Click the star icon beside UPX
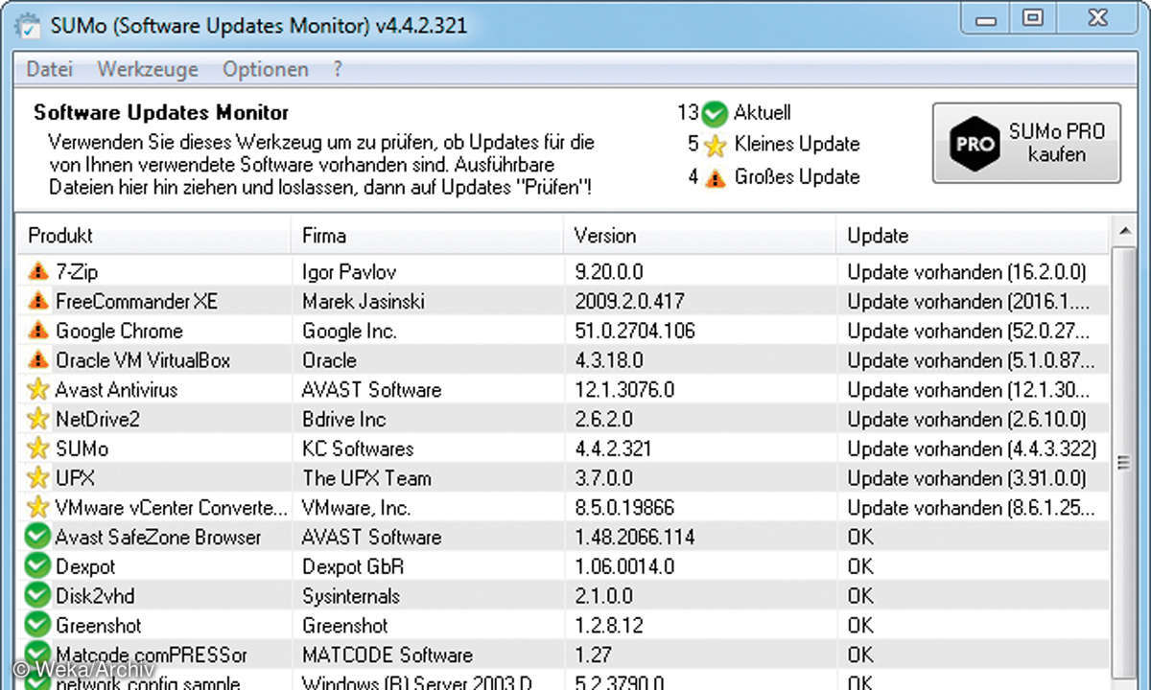This screenshot has width=1151, height=690. (x=37, y=478)
